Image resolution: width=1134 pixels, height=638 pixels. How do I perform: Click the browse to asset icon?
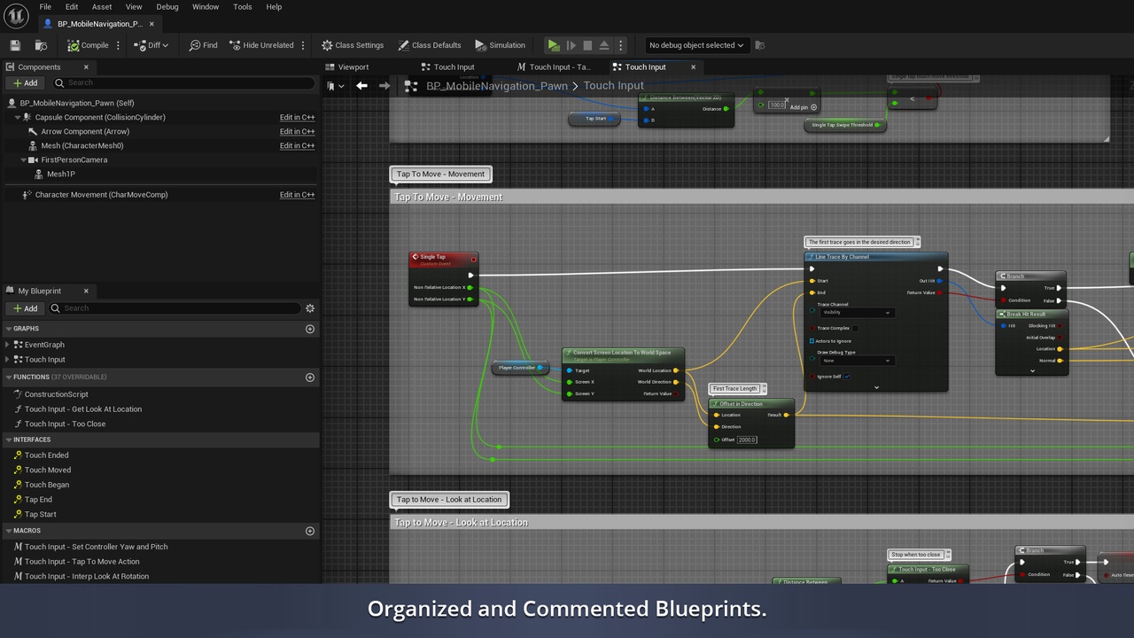(41, 45)
